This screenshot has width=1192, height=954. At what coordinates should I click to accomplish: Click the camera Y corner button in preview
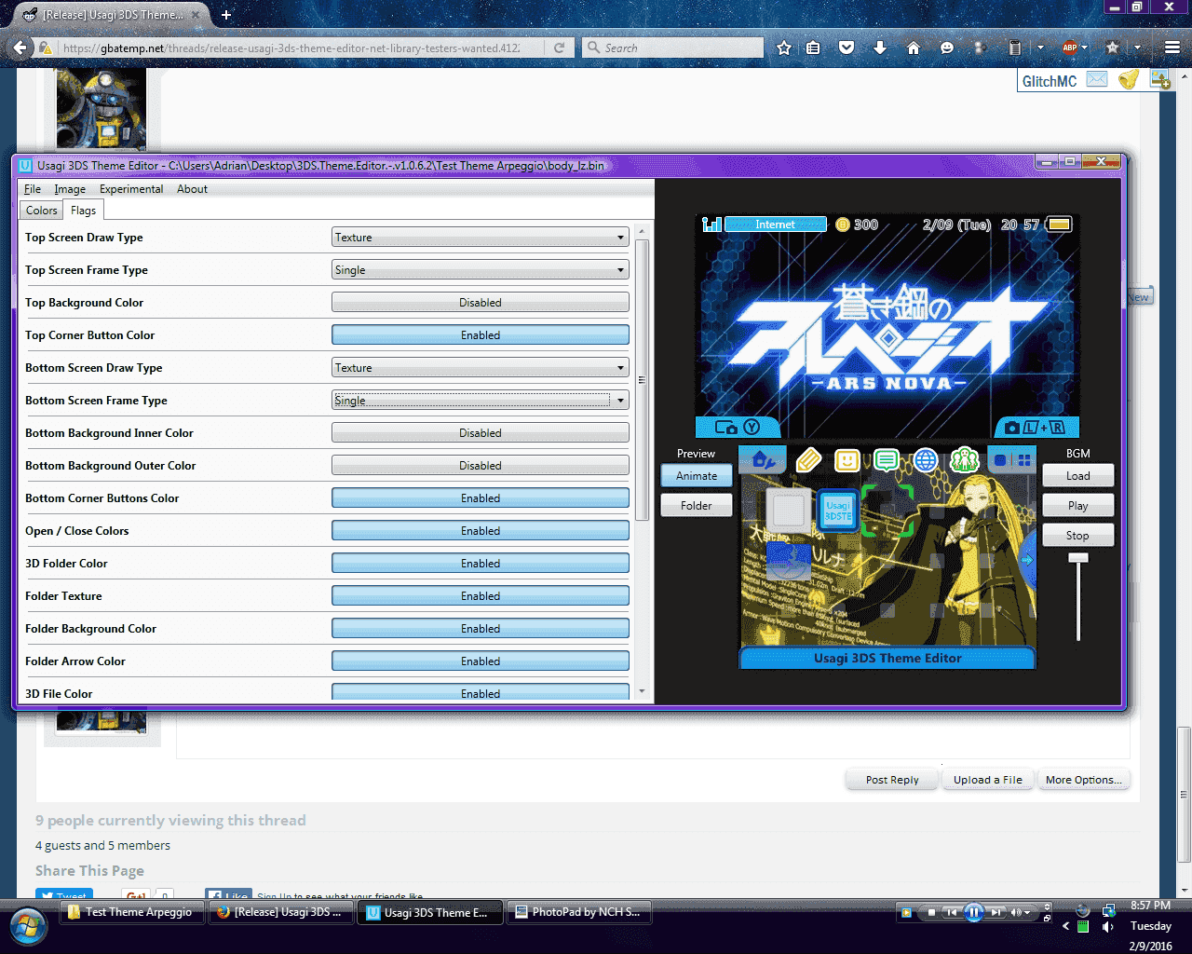pos(738,427)
